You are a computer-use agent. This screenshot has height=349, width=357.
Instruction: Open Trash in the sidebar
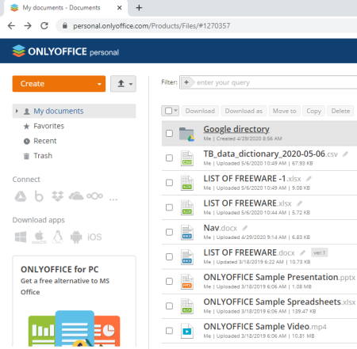[43, 156]
